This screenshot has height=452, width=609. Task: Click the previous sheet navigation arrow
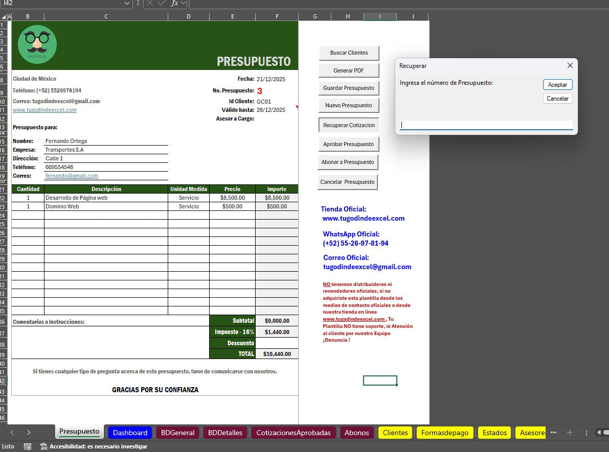[12, 432]
